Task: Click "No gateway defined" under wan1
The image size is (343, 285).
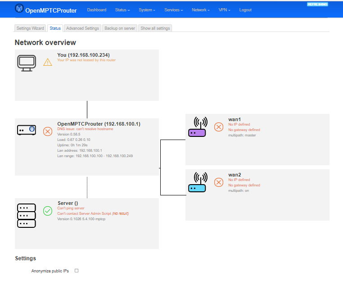Action: coord(244,130)
